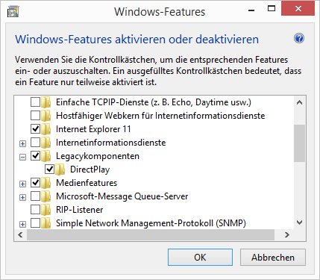Close the Windows-Features dialog
The height and width of the screenshot is (280, 320).
click(x=298, y=9)
